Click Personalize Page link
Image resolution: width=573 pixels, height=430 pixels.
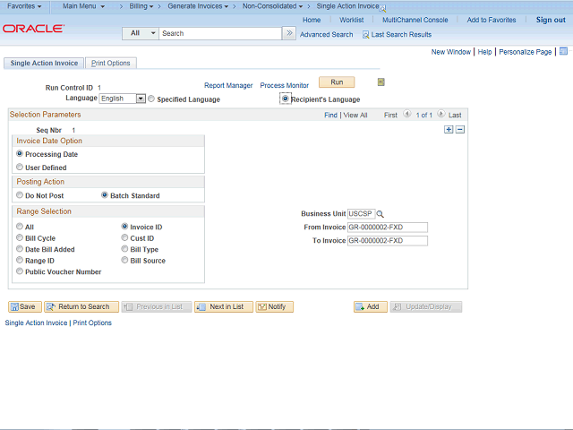[x=525, y=52]
